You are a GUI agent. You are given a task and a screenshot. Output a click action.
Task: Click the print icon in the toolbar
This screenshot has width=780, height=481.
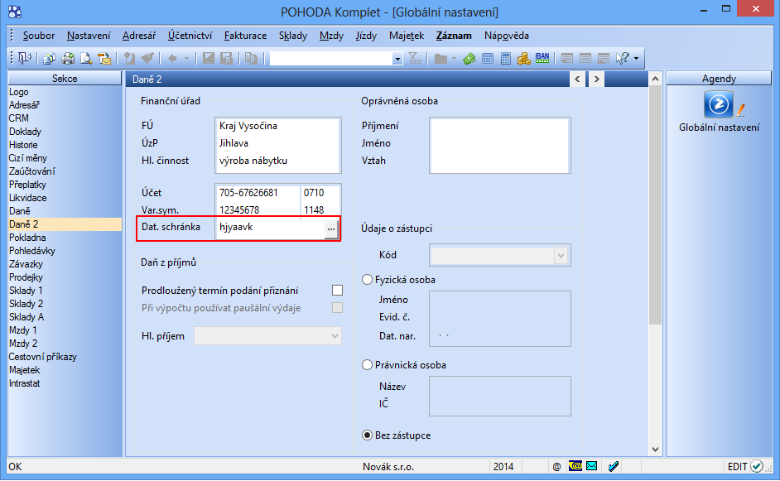pos(68,59)
